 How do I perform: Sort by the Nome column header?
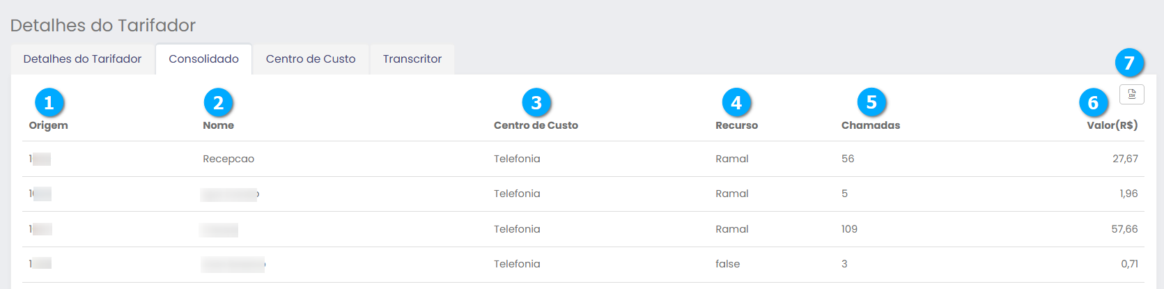pos(218,125)
